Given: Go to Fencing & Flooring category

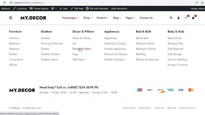Looking at the screenshot, I should [x=52, y=43].
